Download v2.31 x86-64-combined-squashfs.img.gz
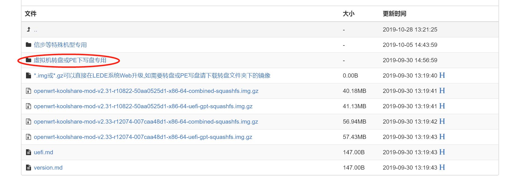 point(146,91)
